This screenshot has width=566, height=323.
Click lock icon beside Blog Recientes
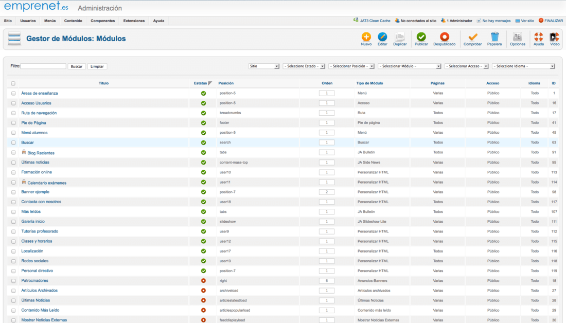click(x=24, y=152)
